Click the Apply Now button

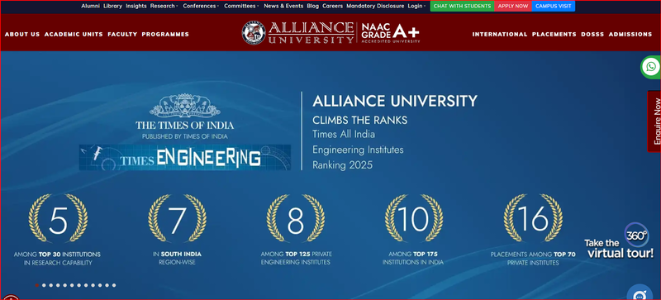point(513,6)
